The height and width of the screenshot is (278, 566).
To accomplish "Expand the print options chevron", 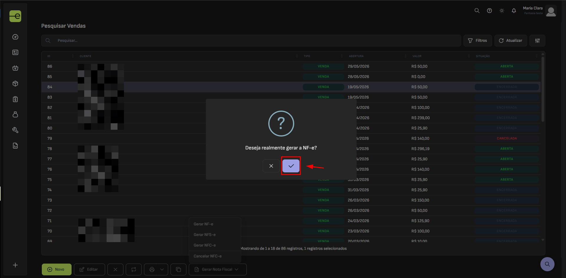I will [162, 269].
